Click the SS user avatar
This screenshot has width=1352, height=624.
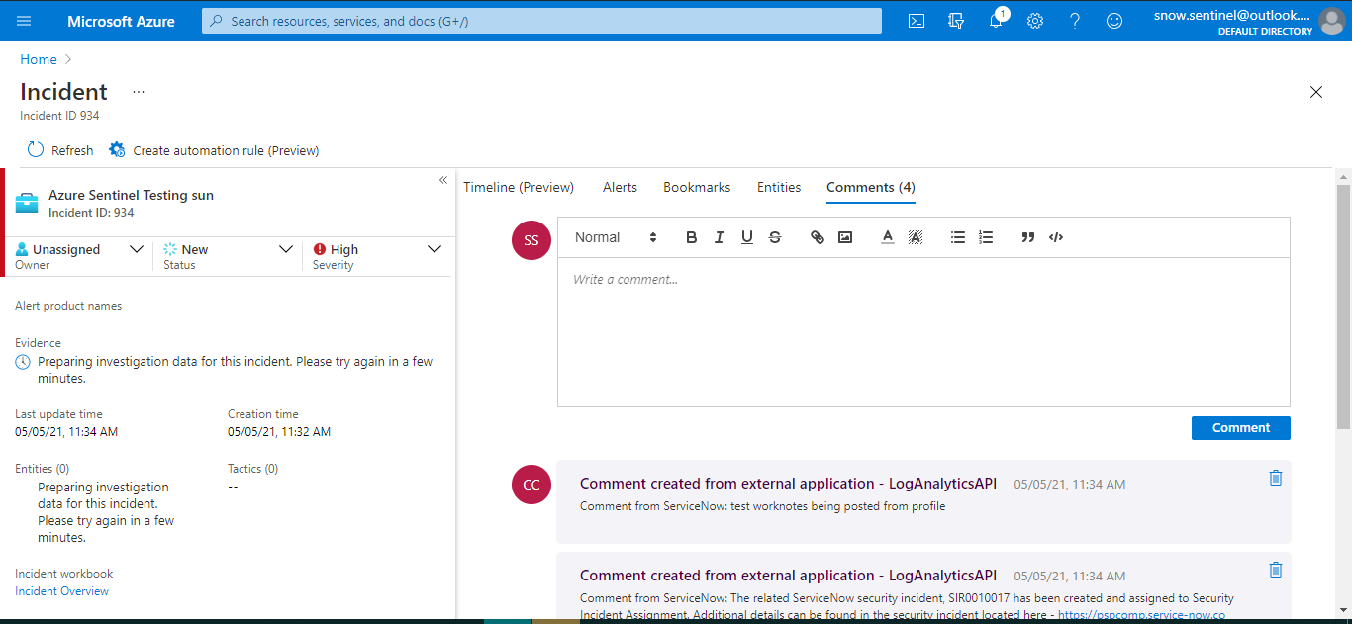click(531, 240)
